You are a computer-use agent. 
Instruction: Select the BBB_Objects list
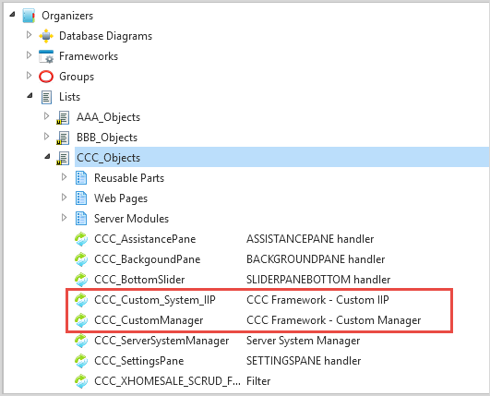(x=107, y=138)
